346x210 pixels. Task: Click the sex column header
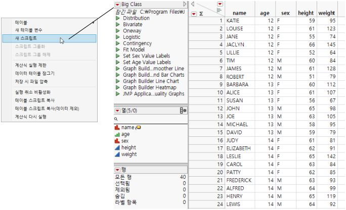tap(285, 12)
